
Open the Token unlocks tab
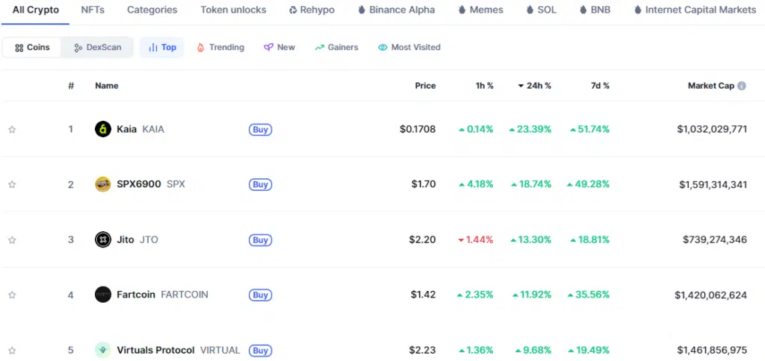point(233,10)
